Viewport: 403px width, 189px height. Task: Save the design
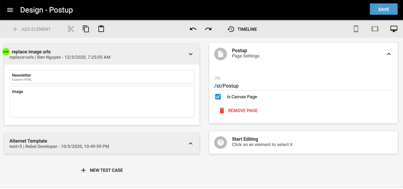(x=383, y=9)
